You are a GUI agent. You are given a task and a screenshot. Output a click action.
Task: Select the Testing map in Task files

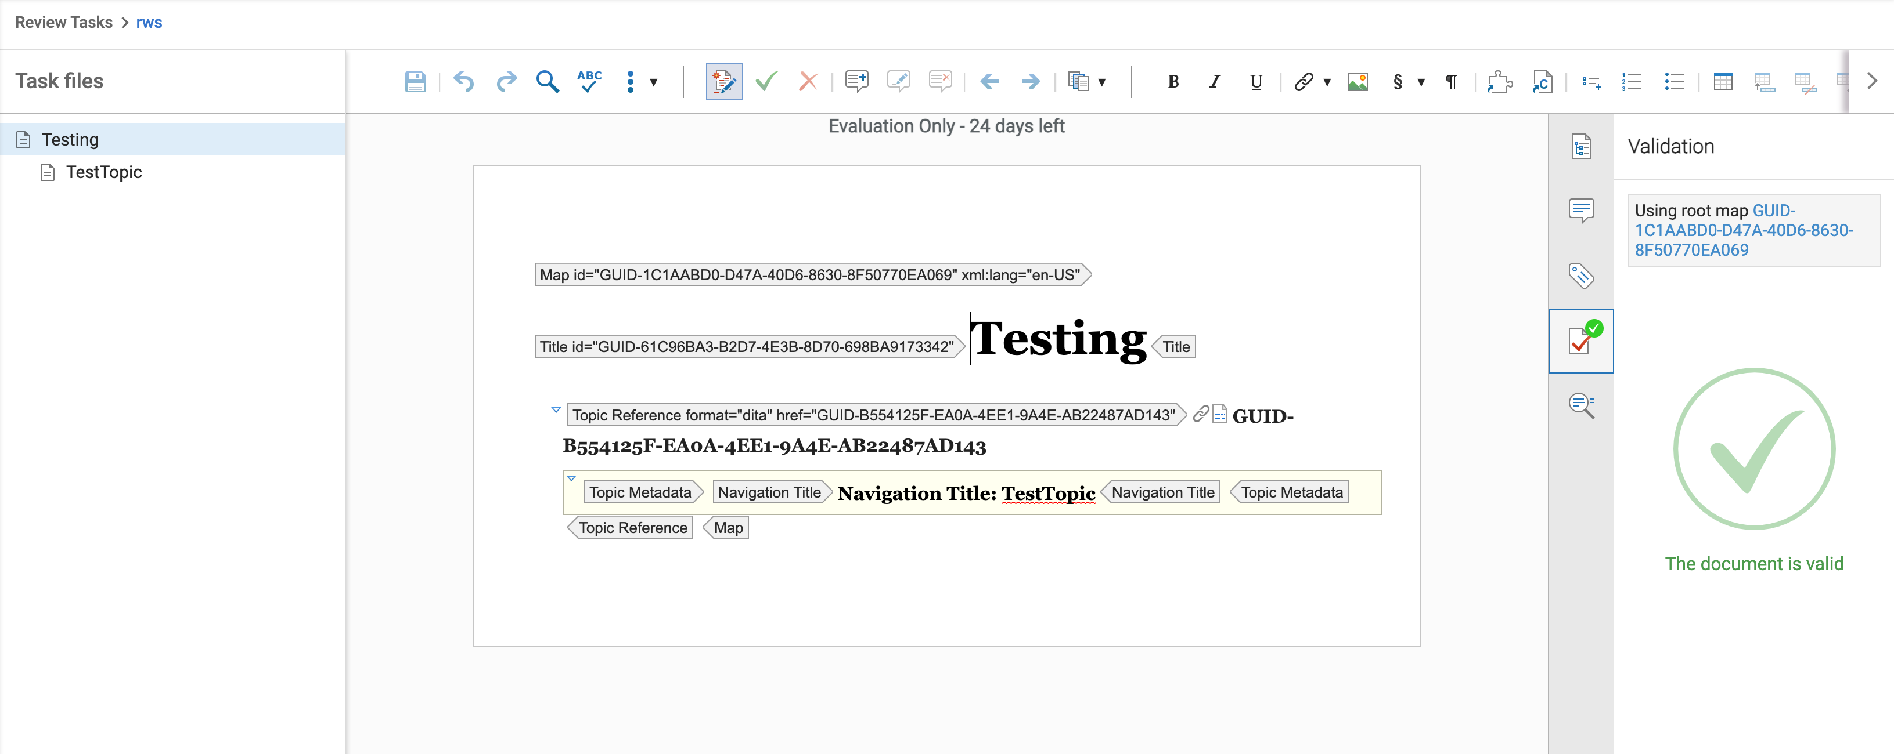pos(173,140)
